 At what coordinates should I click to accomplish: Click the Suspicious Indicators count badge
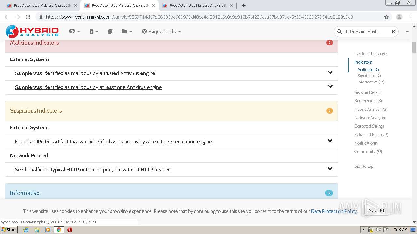click(330, 111)
